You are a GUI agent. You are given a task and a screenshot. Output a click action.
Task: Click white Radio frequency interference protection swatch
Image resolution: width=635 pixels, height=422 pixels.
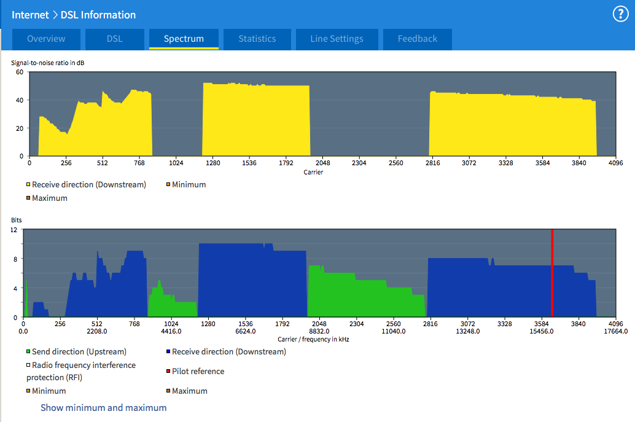(x=28, y=365)
